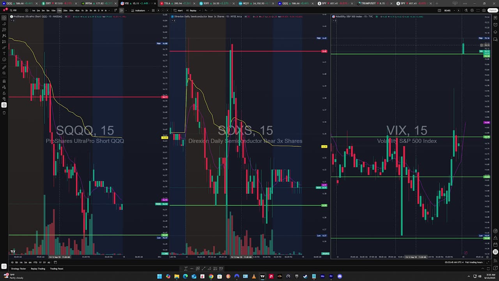Open the Indicators menu

138,11
